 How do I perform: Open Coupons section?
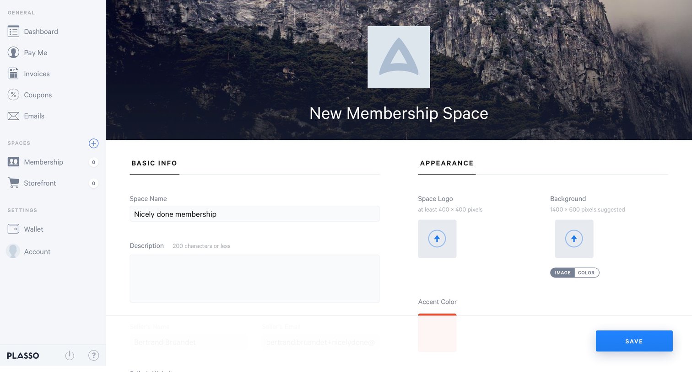coord(38,95)
